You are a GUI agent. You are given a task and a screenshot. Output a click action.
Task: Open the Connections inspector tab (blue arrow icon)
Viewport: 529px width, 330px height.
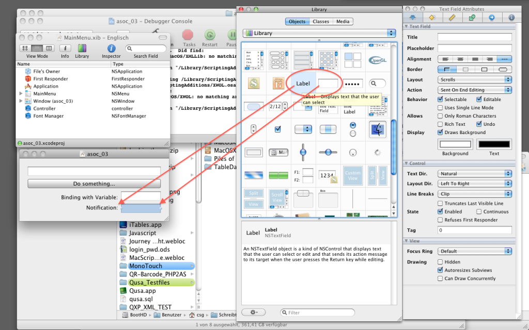point(492,18)
